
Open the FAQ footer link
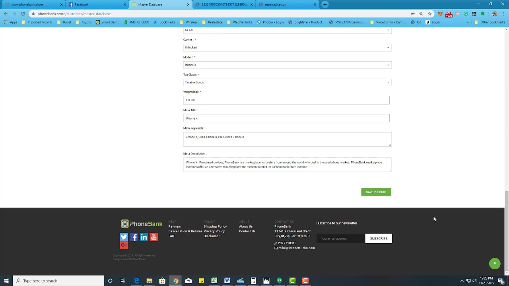(x=171, y=236)
